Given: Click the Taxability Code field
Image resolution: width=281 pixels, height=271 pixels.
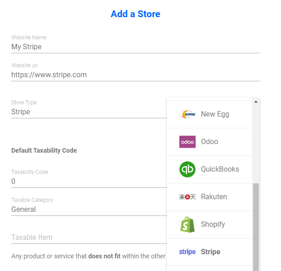Looking at the screenshot, I should coord(89,181).
